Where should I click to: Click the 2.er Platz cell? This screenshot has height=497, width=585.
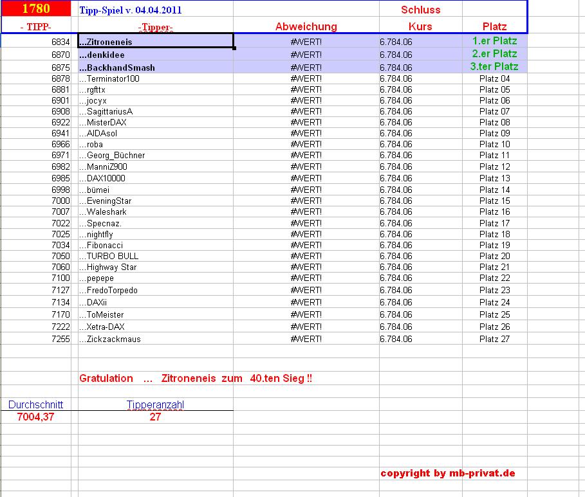pos(494,54)
